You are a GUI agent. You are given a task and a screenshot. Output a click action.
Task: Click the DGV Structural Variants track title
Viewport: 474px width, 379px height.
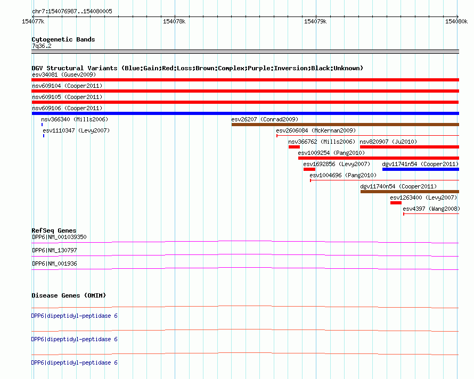tap(197, 68)
